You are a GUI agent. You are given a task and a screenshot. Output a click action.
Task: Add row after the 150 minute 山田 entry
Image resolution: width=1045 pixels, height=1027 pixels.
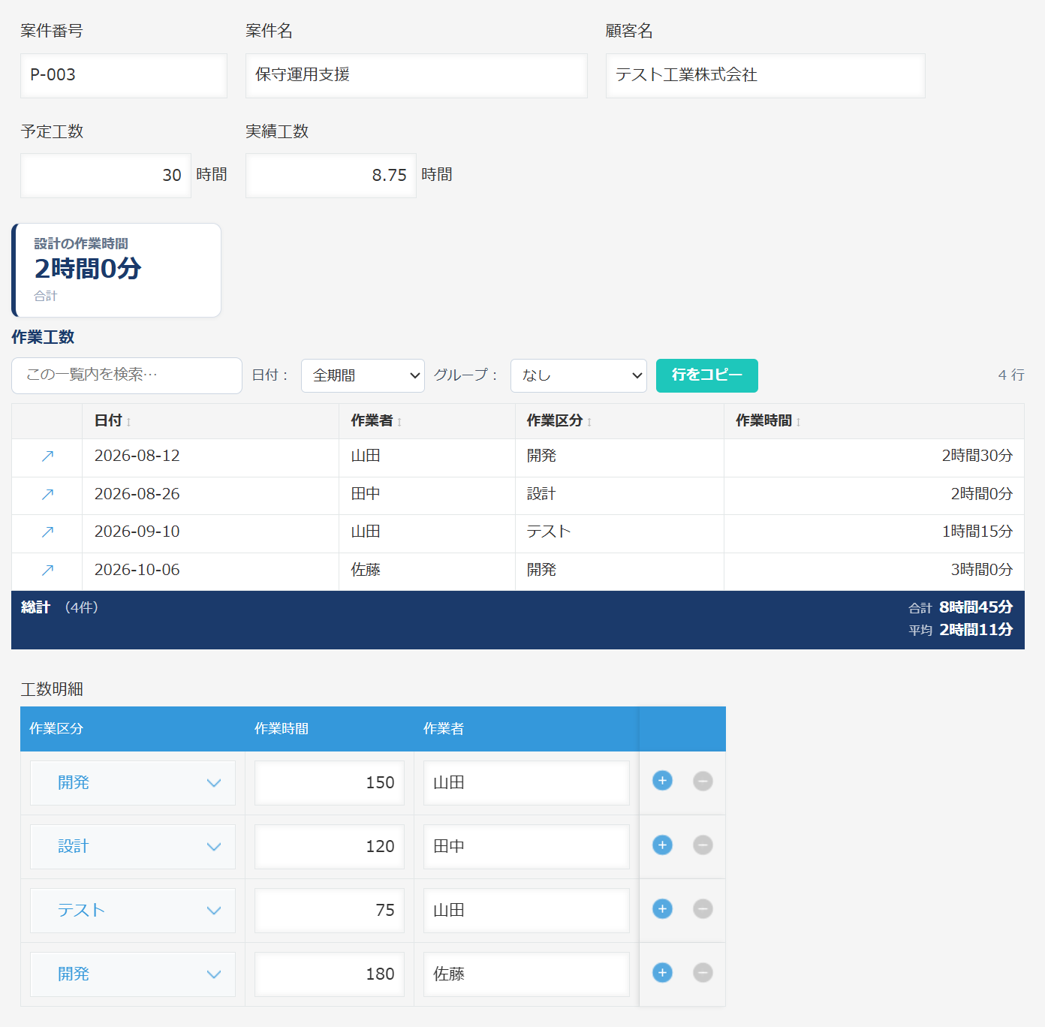click(x=662, y=781)
